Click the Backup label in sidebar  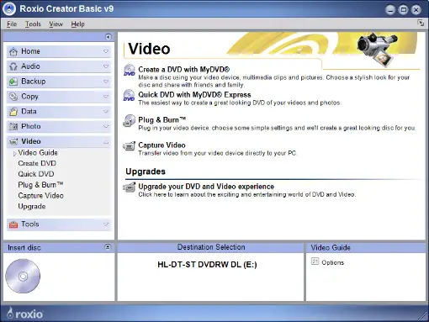tap(34, 82)
